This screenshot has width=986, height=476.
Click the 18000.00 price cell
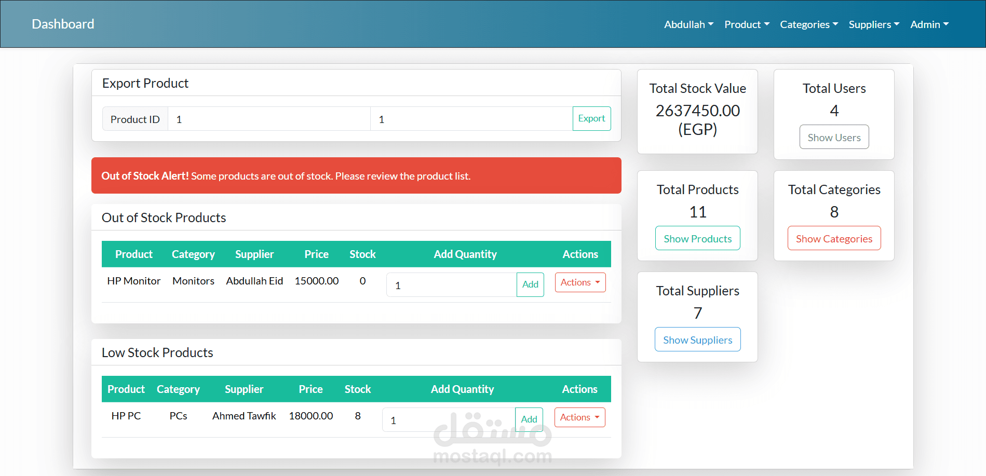click(311, 416)
